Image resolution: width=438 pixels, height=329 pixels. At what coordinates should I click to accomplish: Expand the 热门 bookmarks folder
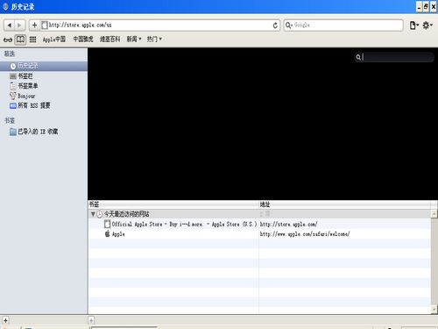tap(154, 39)
